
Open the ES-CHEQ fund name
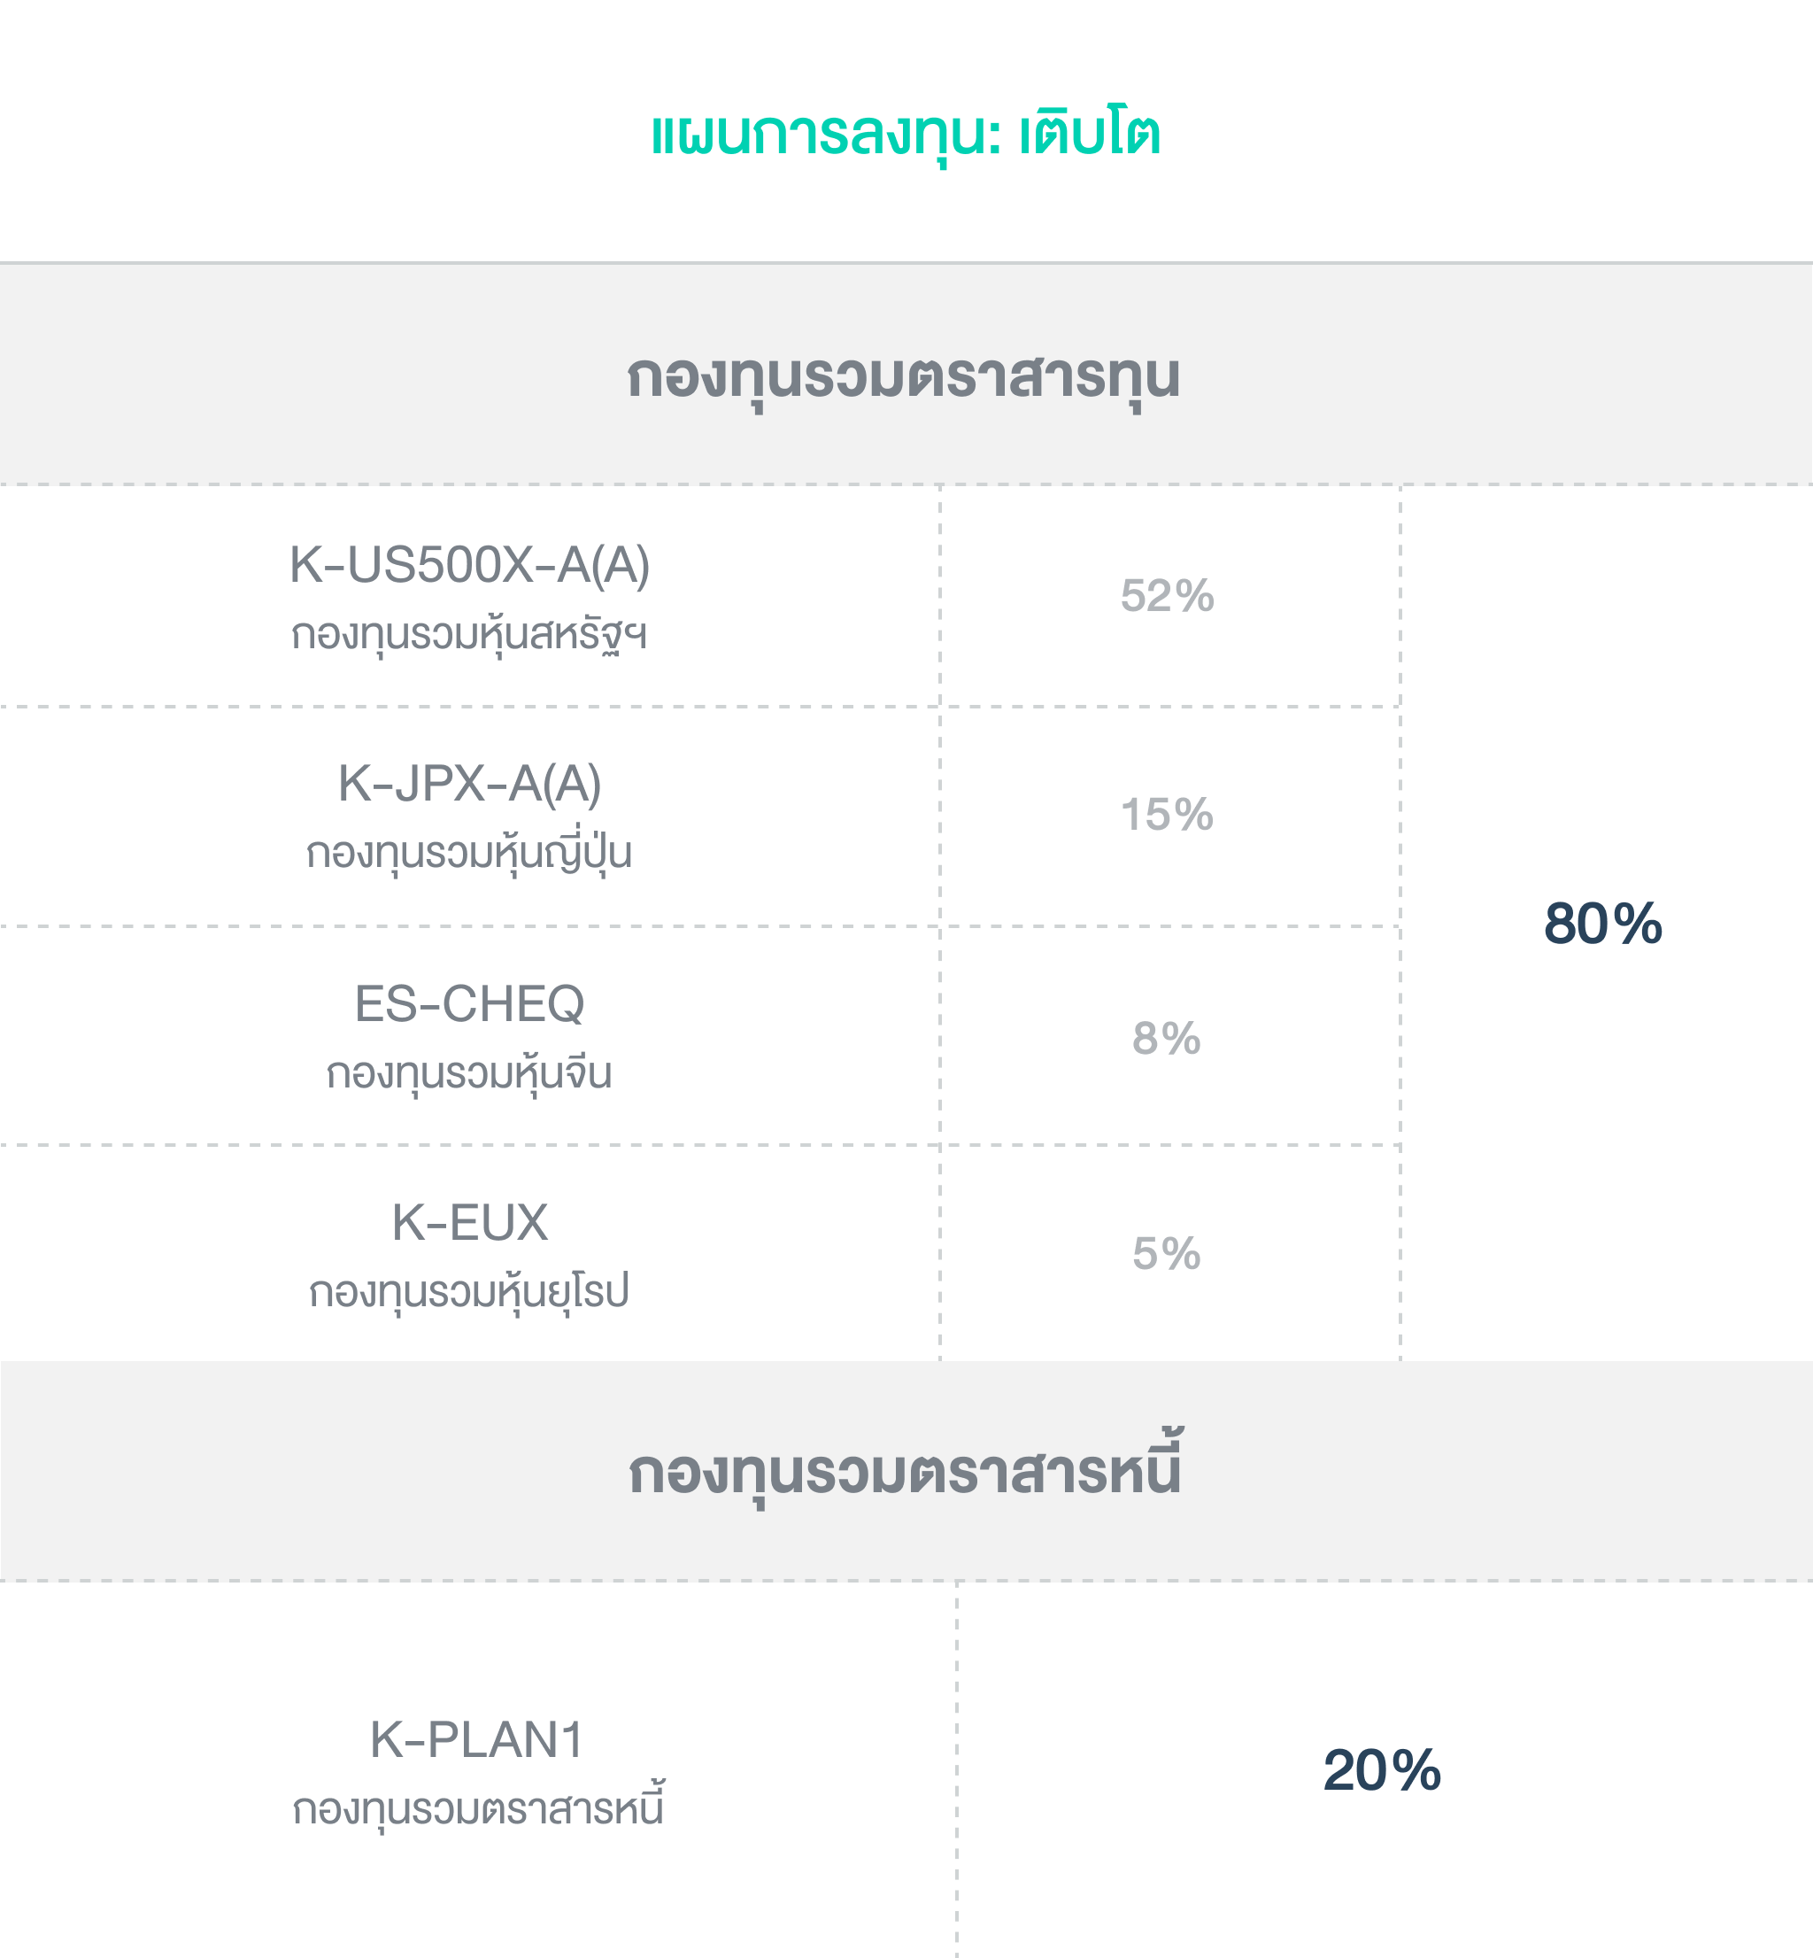coord(469,1004)
